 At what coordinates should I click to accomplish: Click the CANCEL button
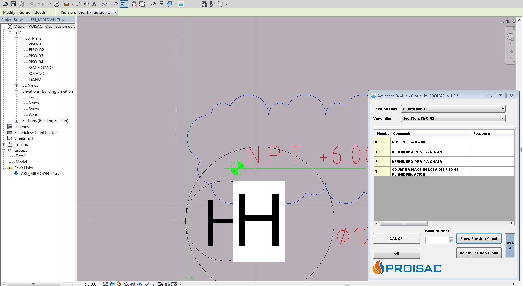(397, 239)
